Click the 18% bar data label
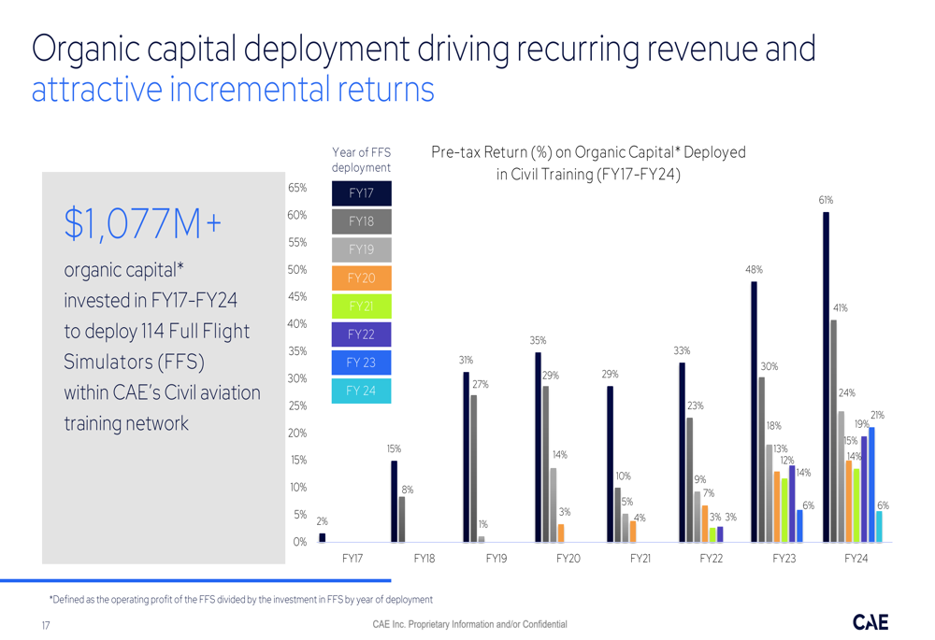This screenshot has height=640, width=935. tap(774, 426)
